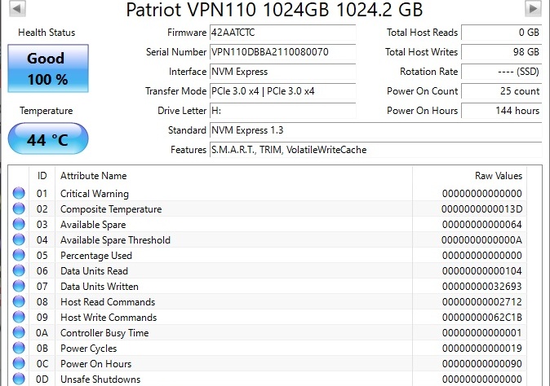Screen dimensions: 550x386
Task: Select the Percentage Used attribute name
Action: coord(96,256)
